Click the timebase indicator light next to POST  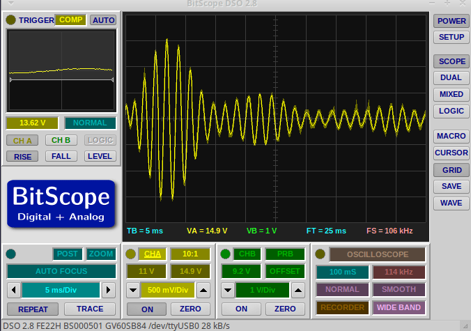11,254
